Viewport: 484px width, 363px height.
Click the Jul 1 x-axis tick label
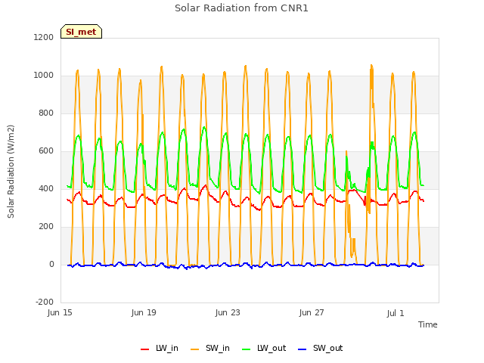396,313
